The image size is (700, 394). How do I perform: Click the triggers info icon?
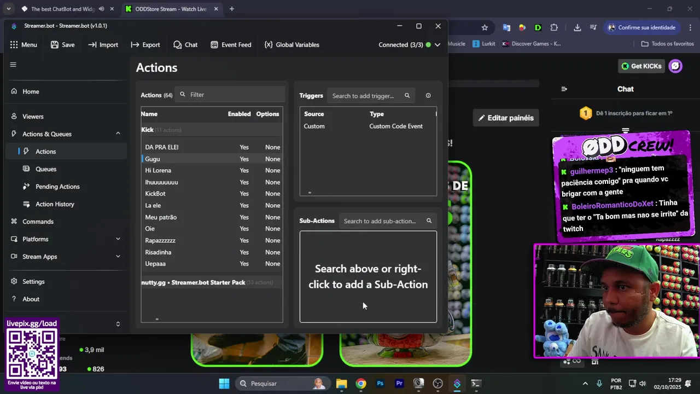tap(428, 96)
